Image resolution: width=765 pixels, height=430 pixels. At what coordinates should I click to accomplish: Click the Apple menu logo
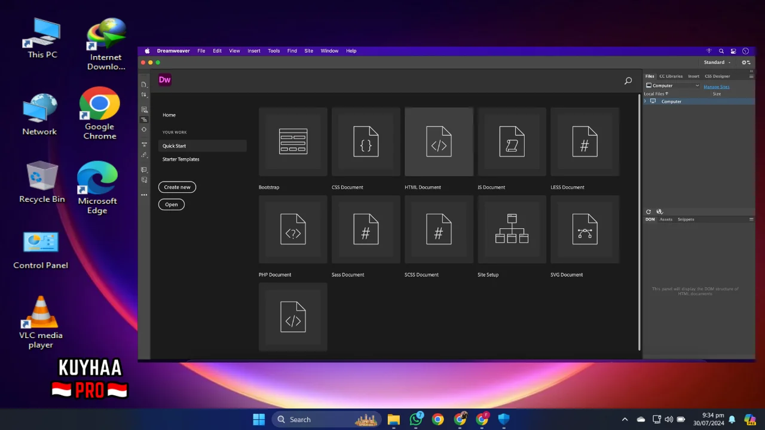tap(147, 51)
